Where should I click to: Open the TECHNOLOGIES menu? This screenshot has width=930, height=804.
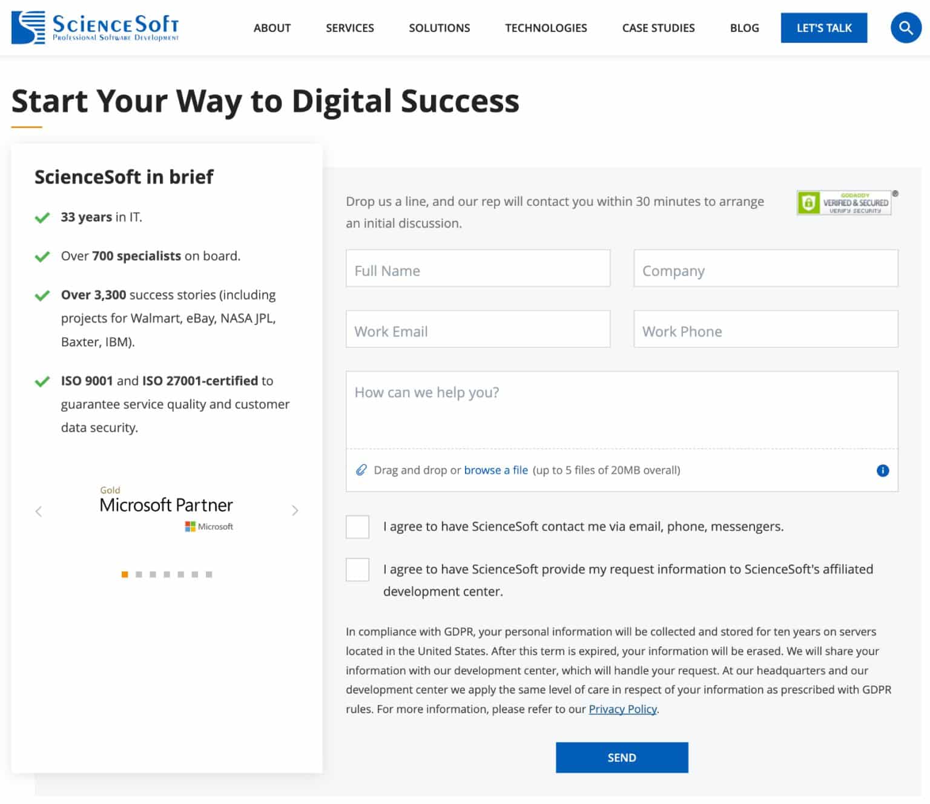click(x=546, y=27)
